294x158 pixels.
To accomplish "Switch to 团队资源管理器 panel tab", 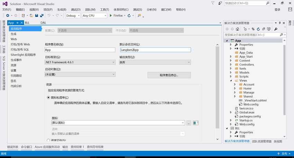I will 262,141.
